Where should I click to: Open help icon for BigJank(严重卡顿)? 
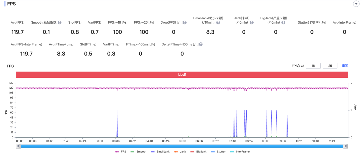(283, 23)
